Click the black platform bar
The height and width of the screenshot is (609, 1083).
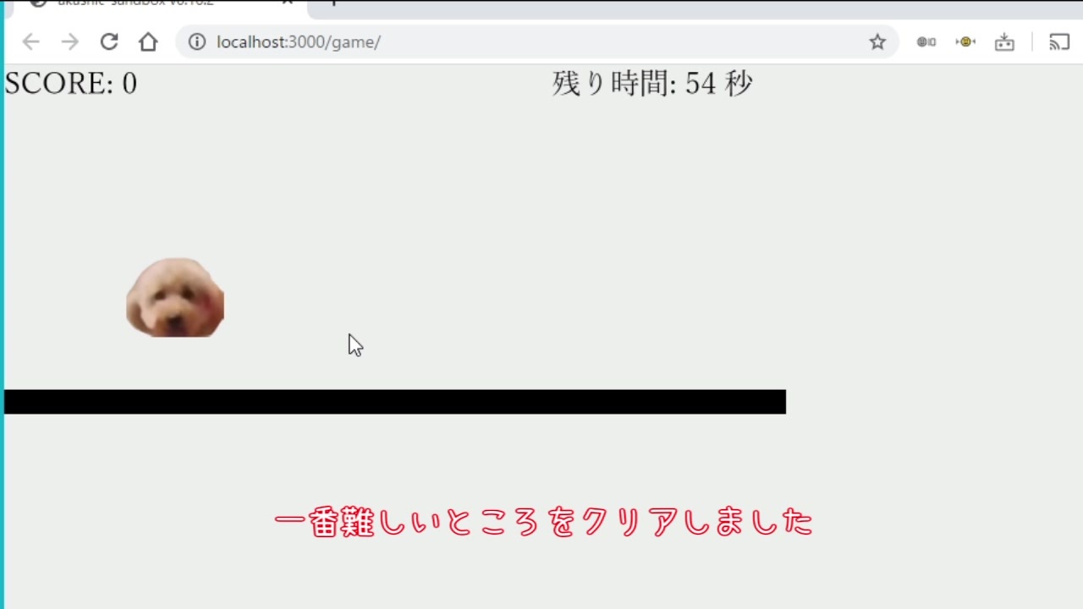(x=395, y=402)
